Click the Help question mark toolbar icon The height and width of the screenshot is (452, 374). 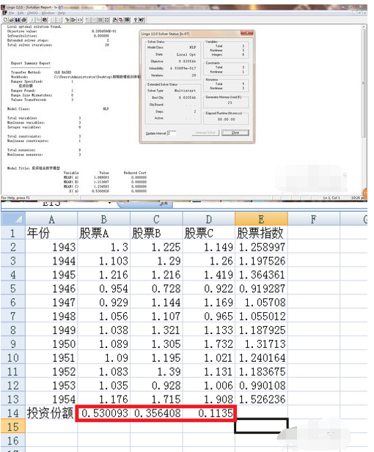(x=136, y=20)
